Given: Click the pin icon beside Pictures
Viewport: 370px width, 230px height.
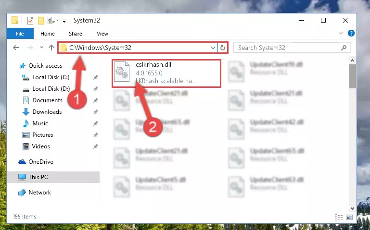Looking at the screenshot, I should pos(95,135).
